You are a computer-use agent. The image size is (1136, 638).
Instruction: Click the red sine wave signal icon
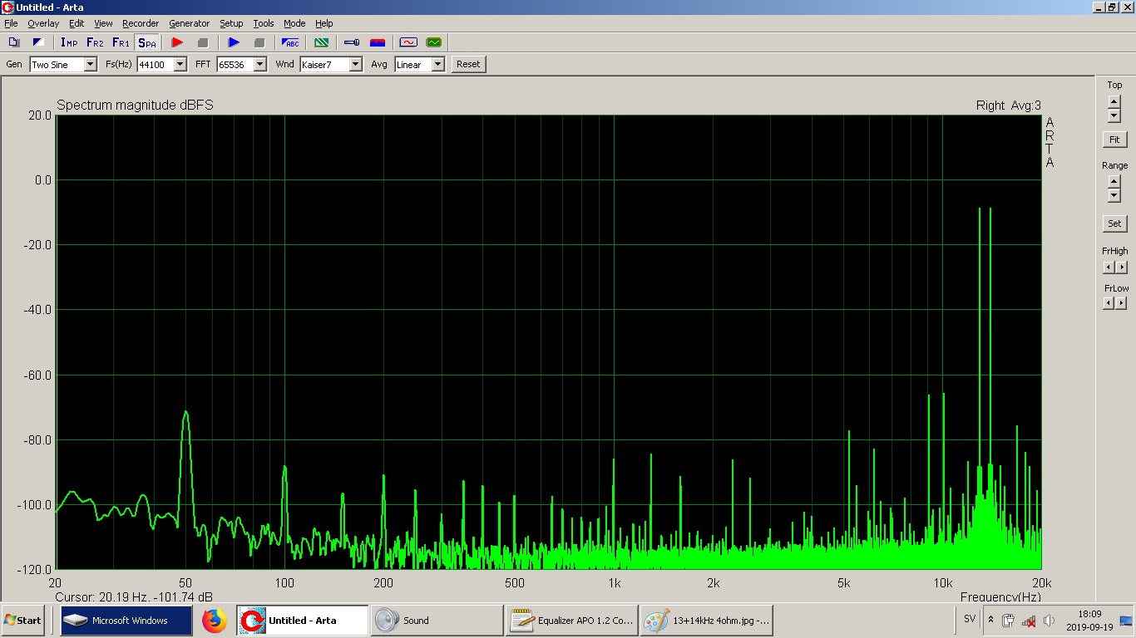(x=408, y=42)
